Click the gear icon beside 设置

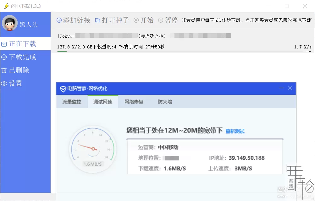pos(4,83)
